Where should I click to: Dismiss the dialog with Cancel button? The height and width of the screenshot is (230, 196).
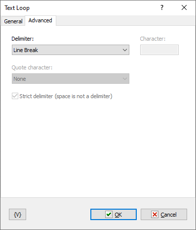click(x=164, y=215)
